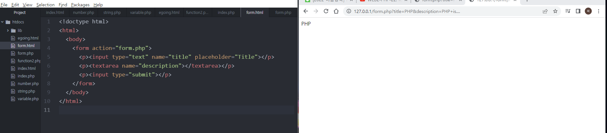Click the form action="form.php" code line
This screenshot has width=607, height=133.
[112, 48]
